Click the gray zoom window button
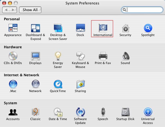Image resolution: width=165 pixels, height=127 pixels. click(16, 3)
